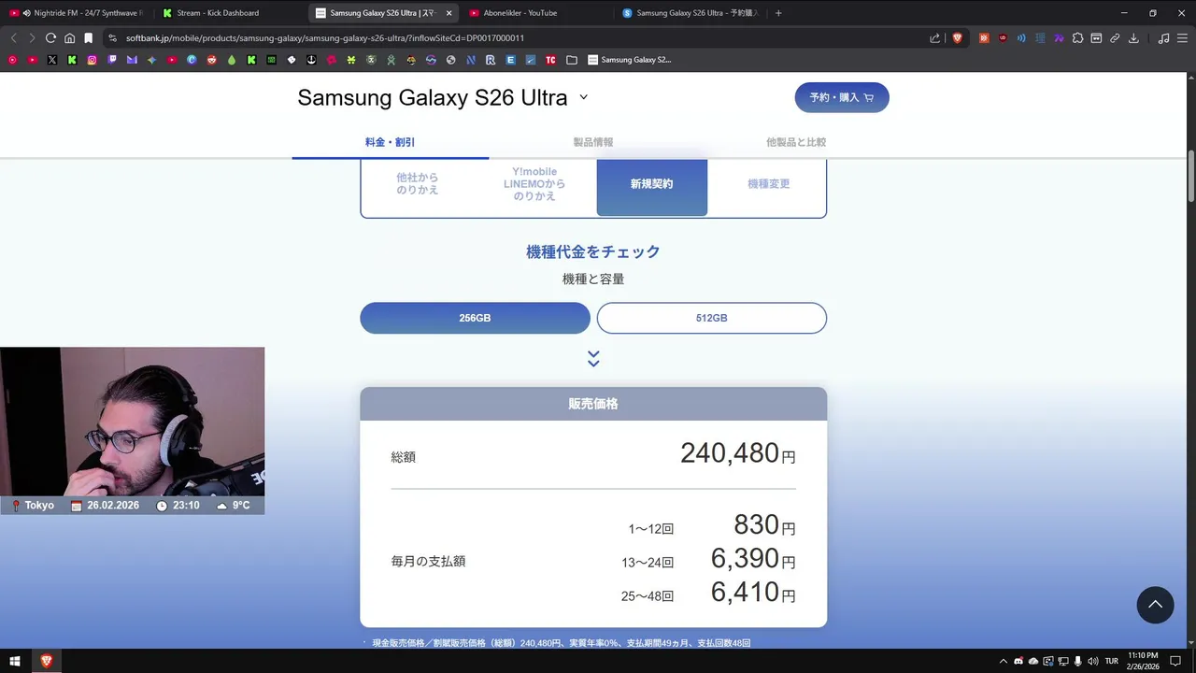The image size is (1196, 673).
Task: Open Brave from the Windows taskbar
Action: click(x=46, y=661)
